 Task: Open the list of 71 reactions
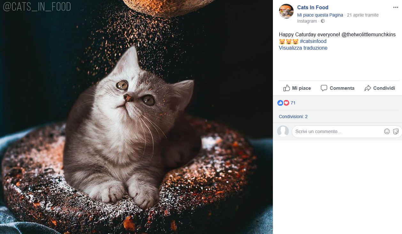point(293,103)
